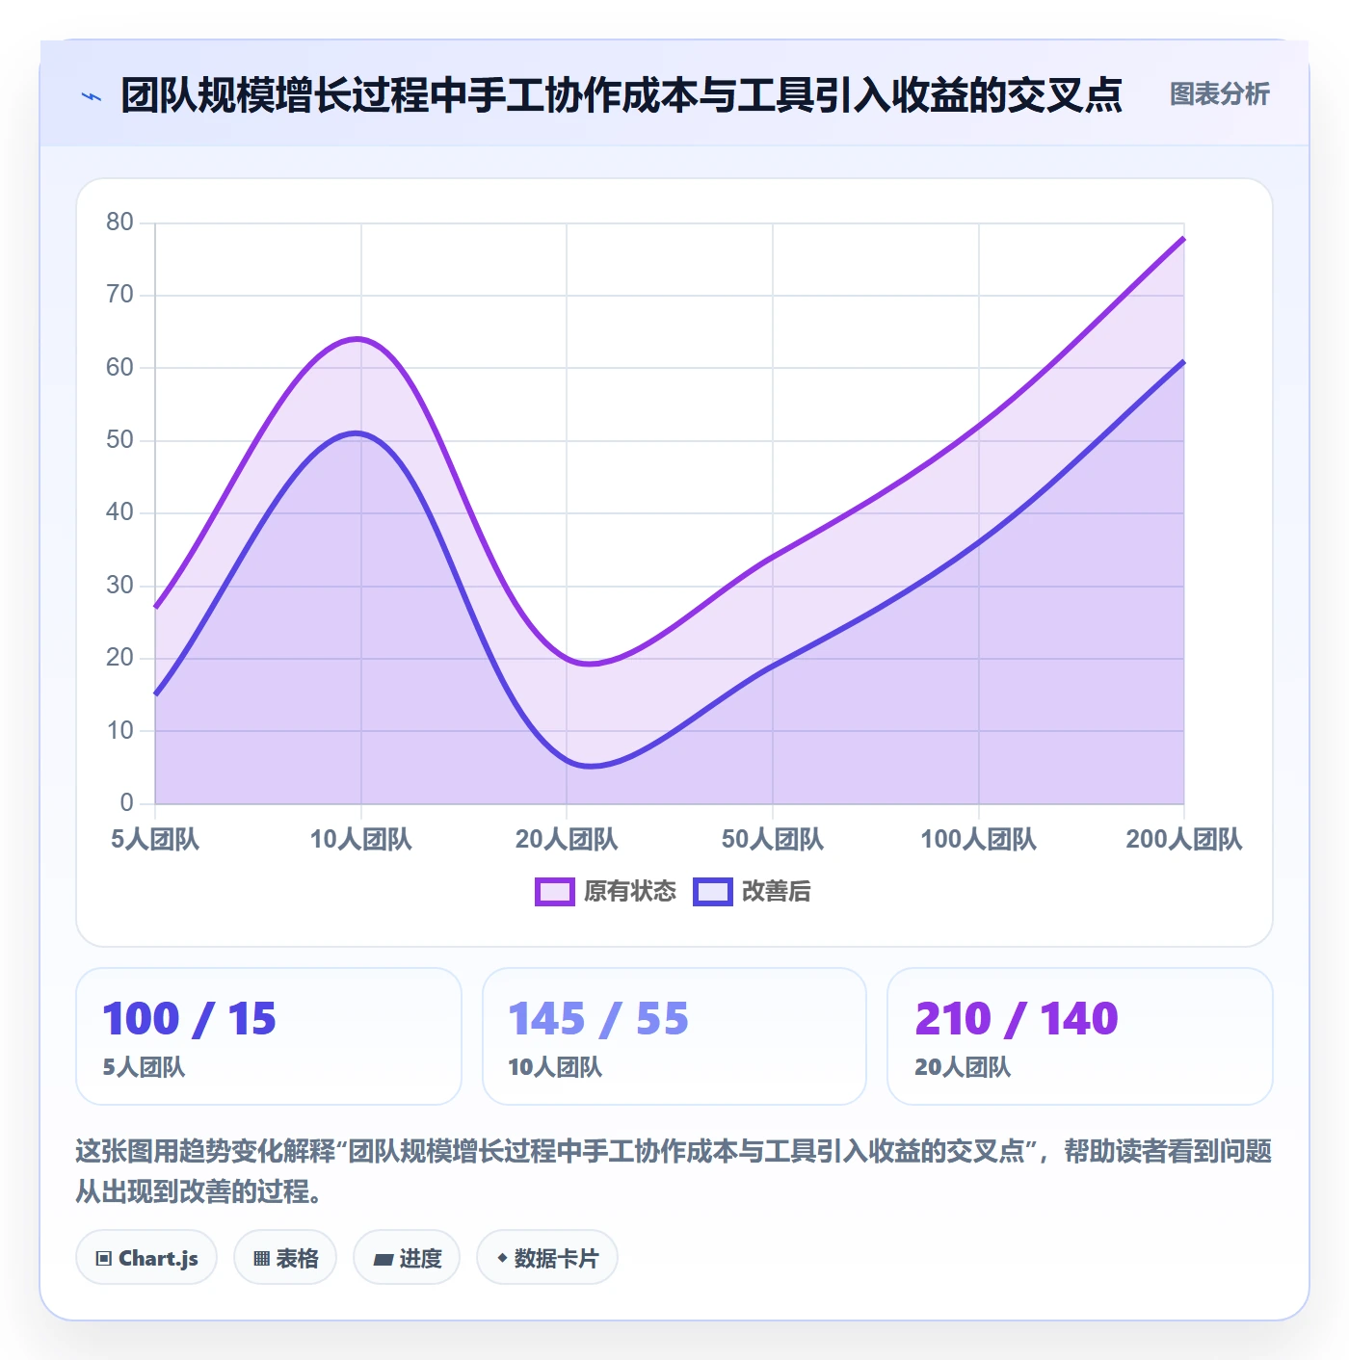Click the 20人团队 caption under 210 / 140
The height and width of the screenshot is (1360, 1349).
[963, 1067]
